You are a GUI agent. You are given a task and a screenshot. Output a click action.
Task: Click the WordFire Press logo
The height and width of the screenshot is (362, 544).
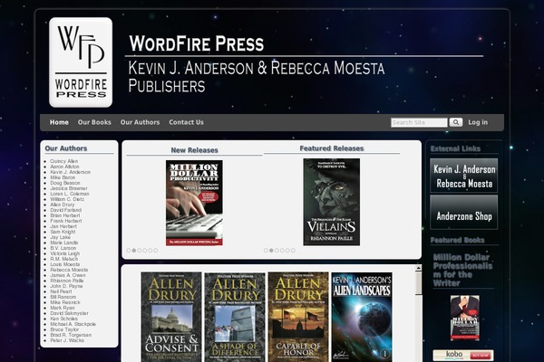[x=81, y=62]
